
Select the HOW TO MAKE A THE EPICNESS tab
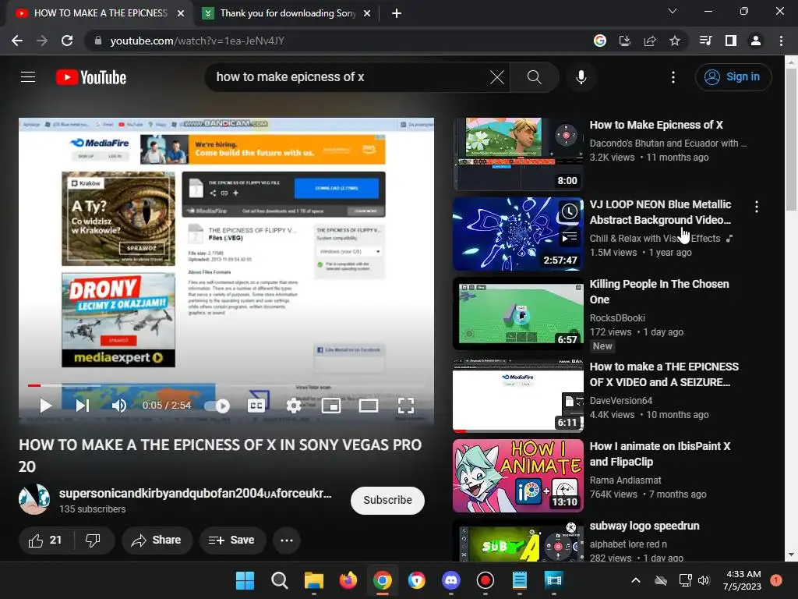pyautogui.click(x=101, y=13)
